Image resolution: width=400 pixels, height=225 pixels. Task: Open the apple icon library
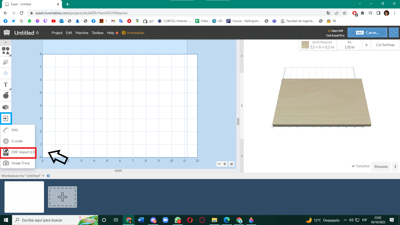tap(6, 95)
